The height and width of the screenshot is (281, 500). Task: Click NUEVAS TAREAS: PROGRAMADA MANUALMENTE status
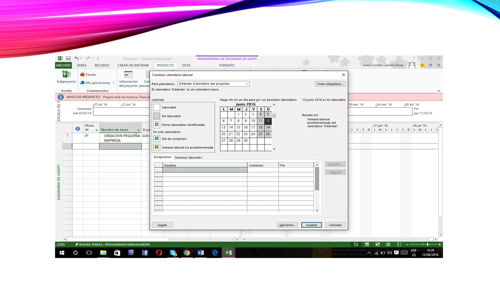(112, 244)
